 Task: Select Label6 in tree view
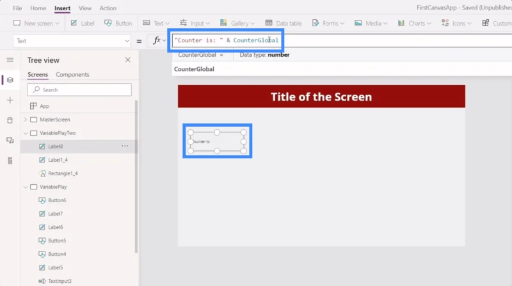pos(55,227)
